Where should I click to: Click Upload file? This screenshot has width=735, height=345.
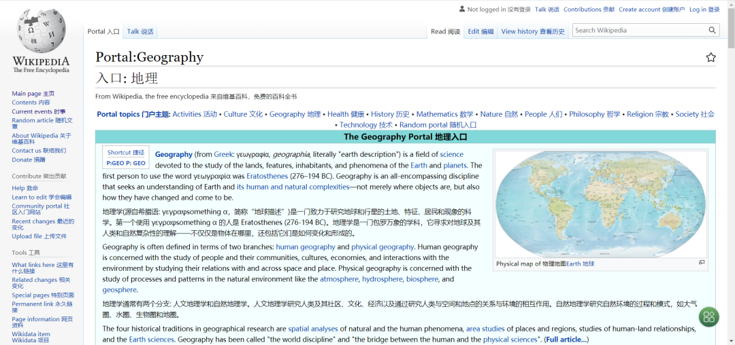pyautogui.click(x=39, y=236)
